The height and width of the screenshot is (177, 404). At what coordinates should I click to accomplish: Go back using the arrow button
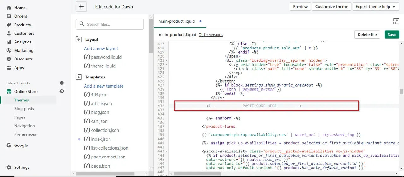81,6
